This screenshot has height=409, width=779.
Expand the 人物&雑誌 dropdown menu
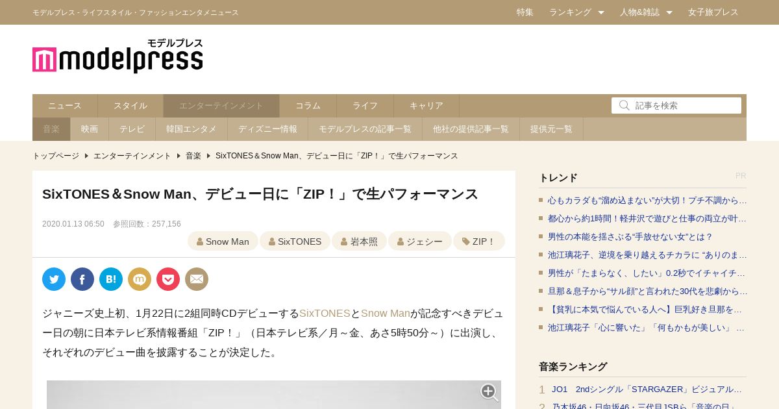pos(646,12)
